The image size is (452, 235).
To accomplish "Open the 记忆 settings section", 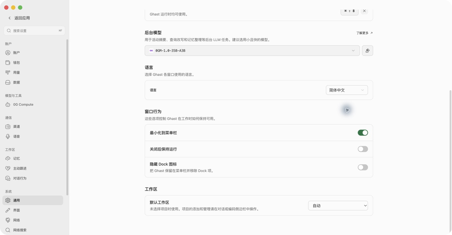I will tap(33, 159).
